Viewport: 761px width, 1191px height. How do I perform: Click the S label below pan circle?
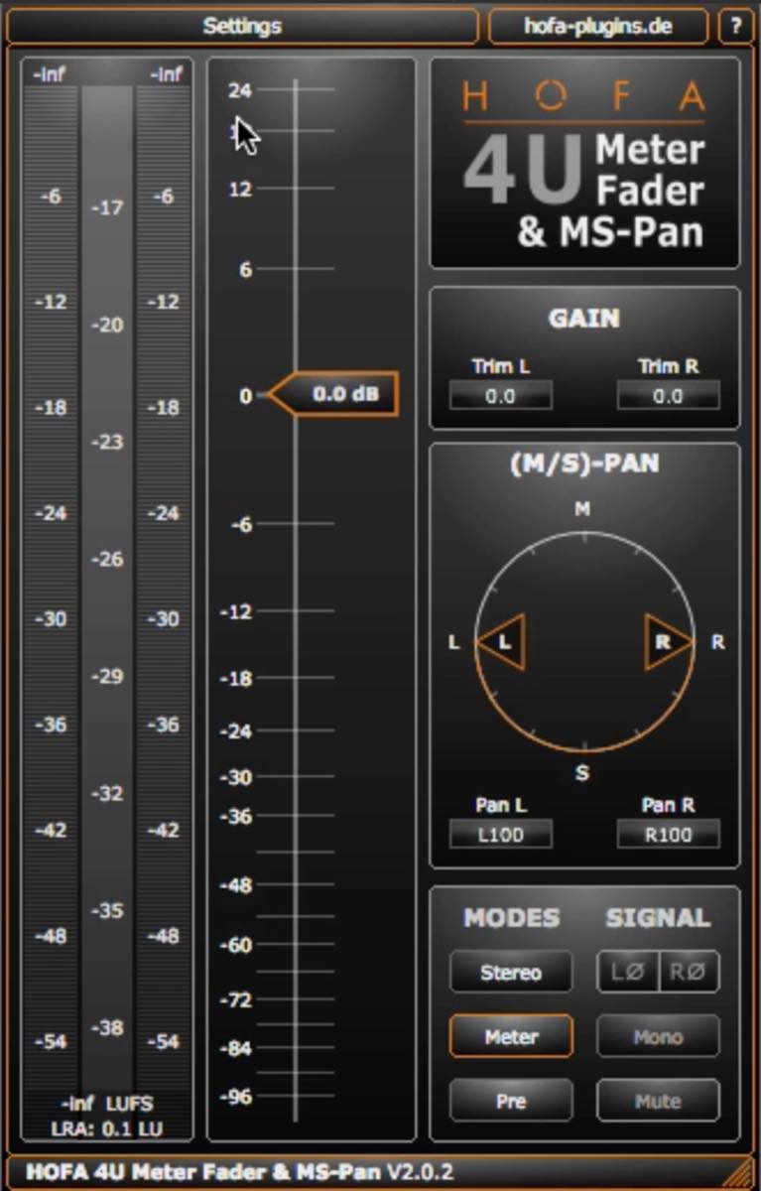tap(582, 772)
